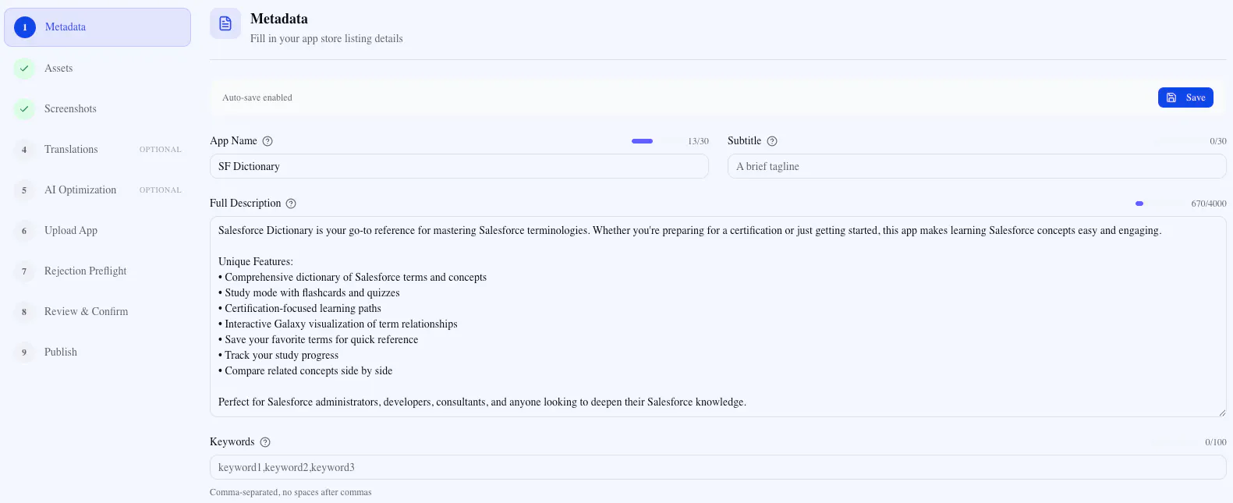Click the Subtitle '0/30' counter
The height and width of the screenshot is (503, 1233).
(1218, 141)
